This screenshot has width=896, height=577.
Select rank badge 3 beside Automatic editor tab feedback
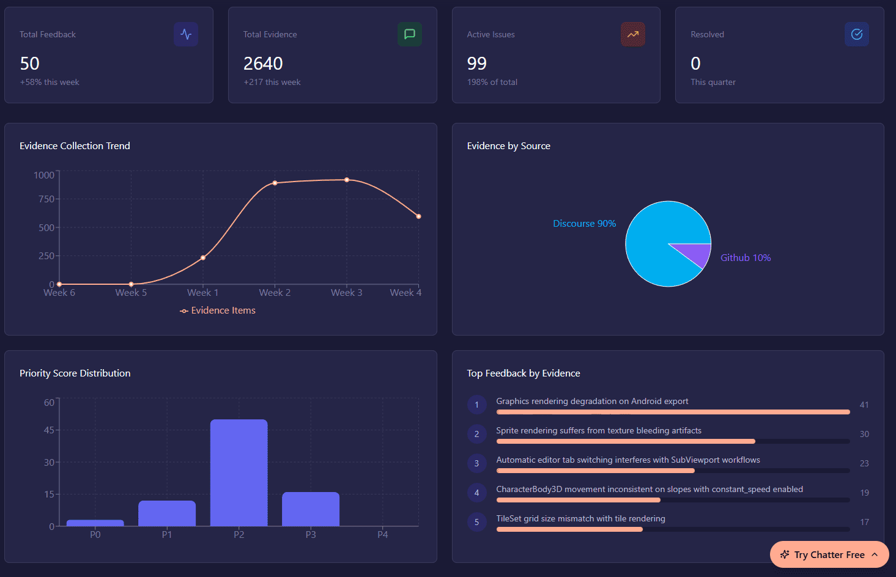coord(476,463)
